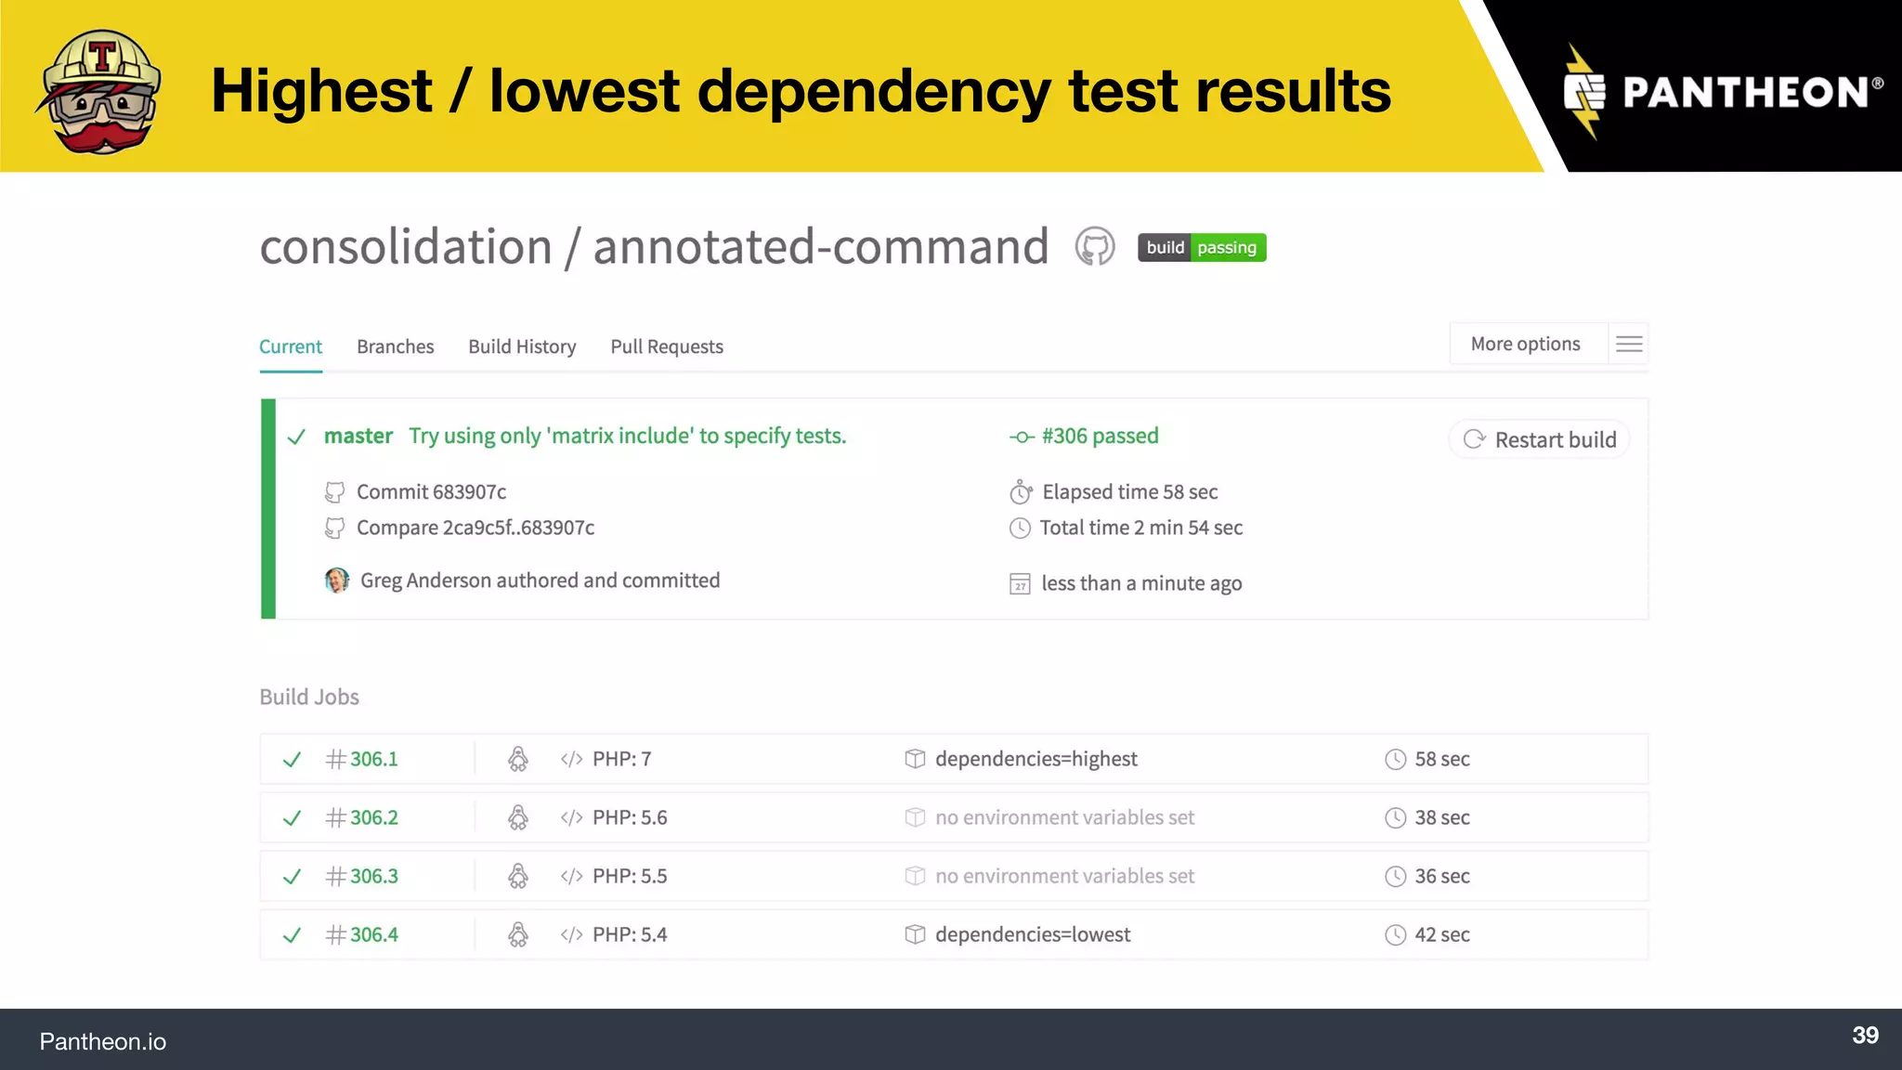This screenshot has height=1070, width=1902.
Task: Click the 'Build Jobs' heading
Action: [309, 697]
